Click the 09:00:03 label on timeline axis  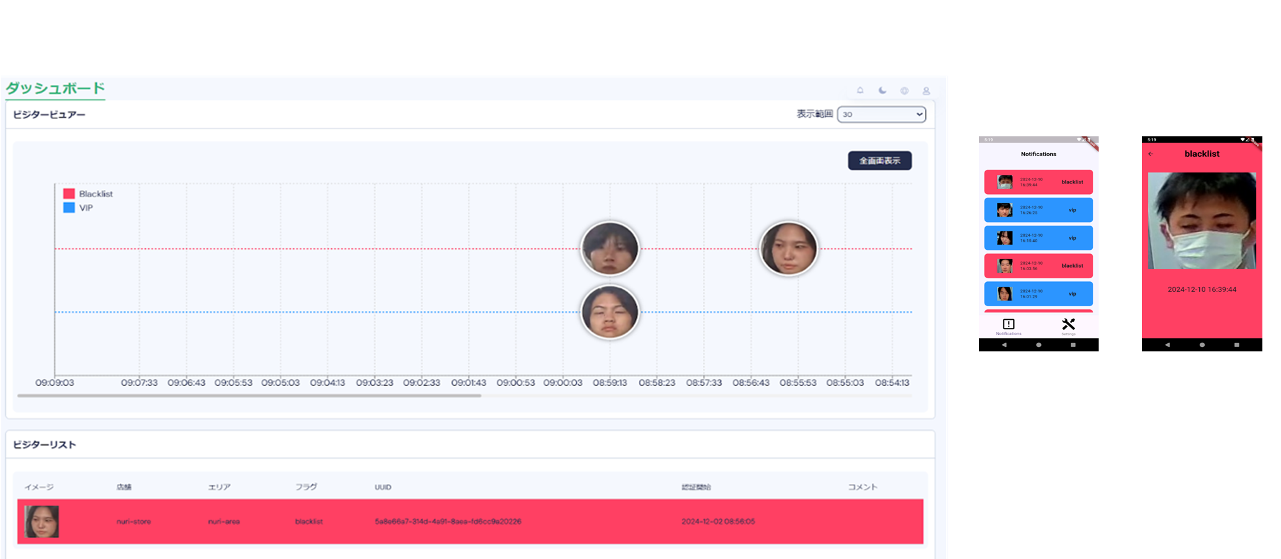pos(563,383)
